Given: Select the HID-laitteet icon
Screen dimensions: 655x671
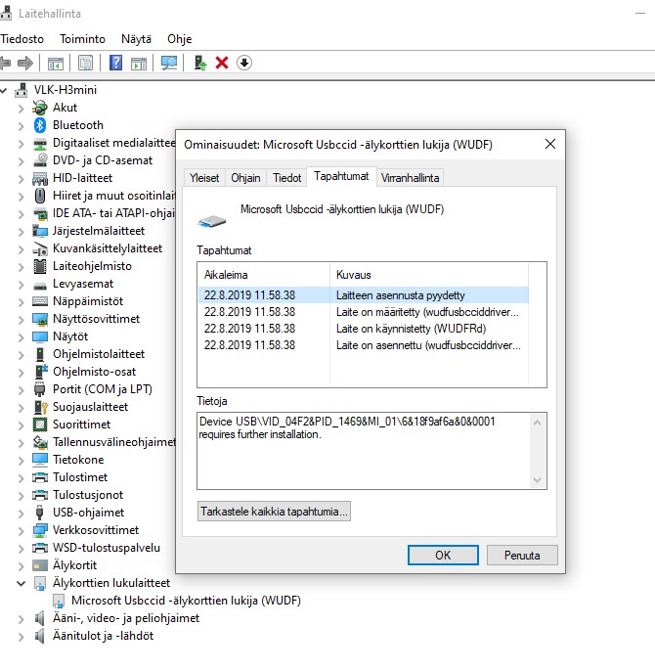Looking at the screenshot, I should (40, 178).
